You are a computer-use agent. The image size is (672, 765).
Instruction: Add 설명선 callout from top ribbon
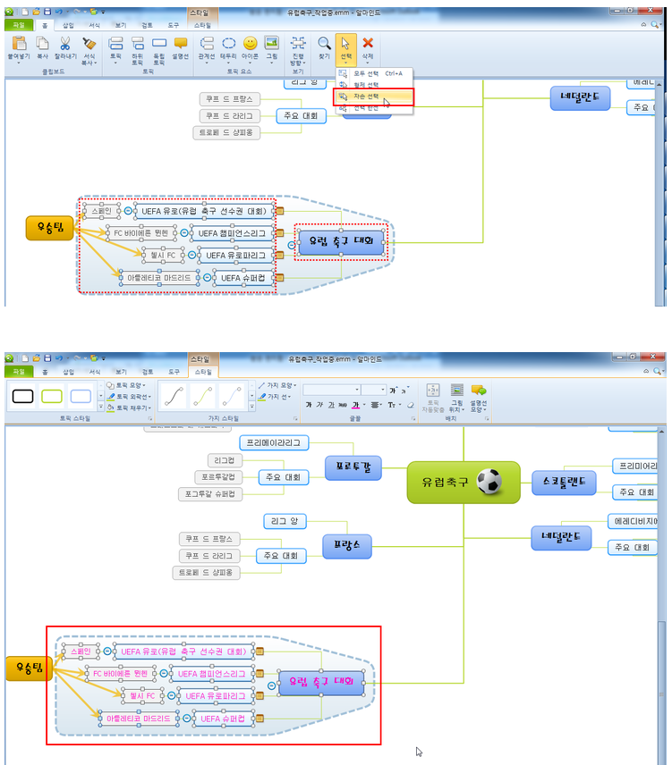pos(181,44)
